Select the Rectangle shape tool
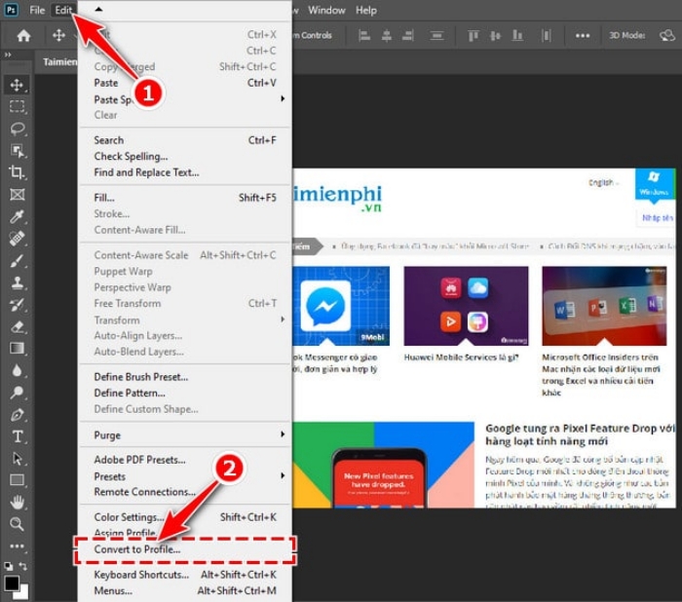 click(x=17, y=480)
